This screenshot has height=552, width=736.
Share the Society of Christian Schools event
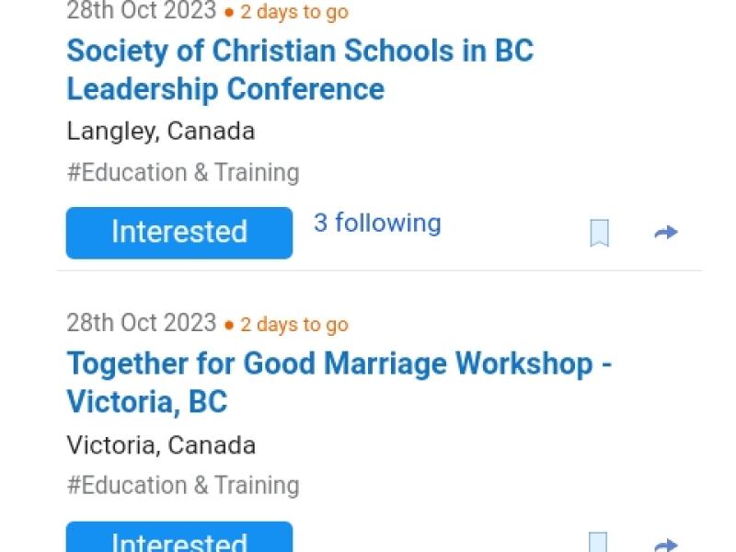(x=665, y=233)
